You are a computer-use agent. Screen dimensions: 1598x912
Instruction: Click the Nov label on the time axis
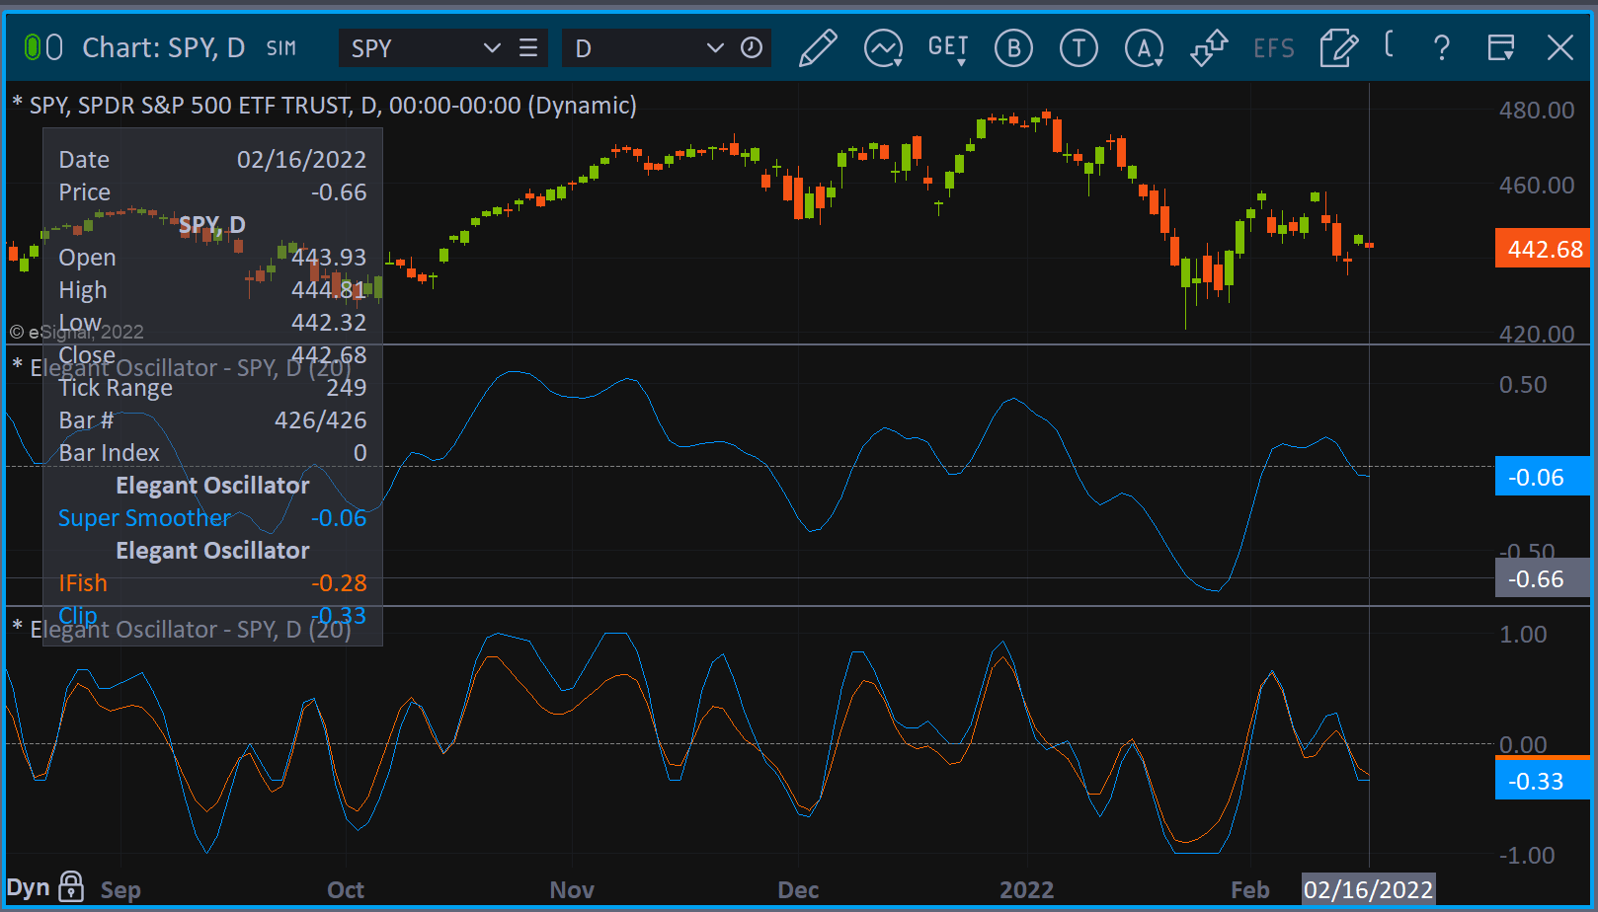572,889
